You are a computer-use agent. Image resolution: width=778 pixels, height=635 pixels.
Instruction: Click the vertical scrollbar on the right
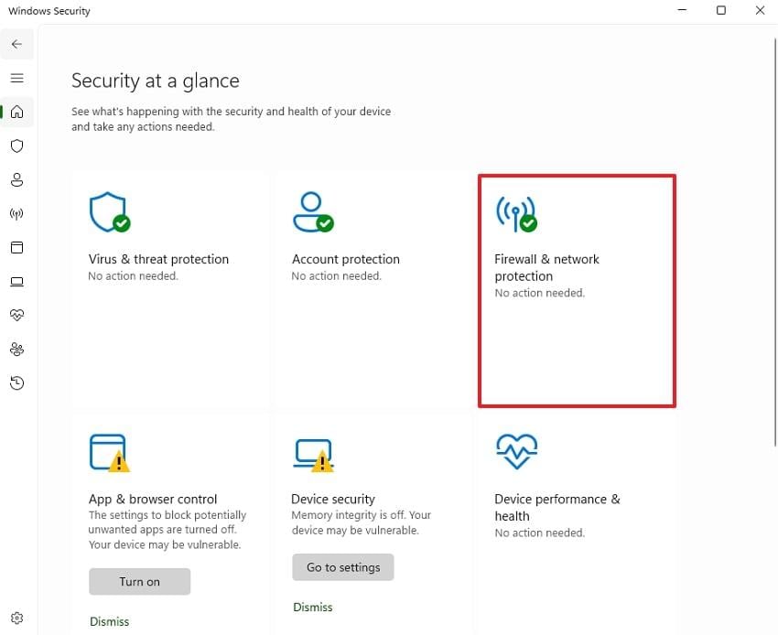pos(775,243)
